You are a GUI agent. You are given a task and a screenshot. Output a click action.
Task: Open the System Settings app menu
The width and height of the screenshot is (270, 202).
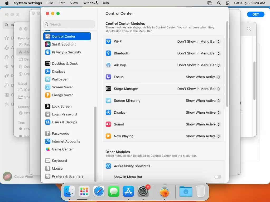pyautogui.click(x=28, y=3)
